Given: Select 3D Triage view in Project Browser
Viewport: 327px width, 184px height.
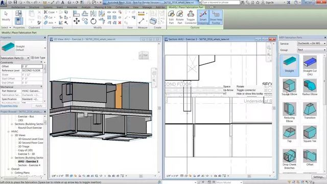Looking at the screenshot, I should tap(24, 147).
